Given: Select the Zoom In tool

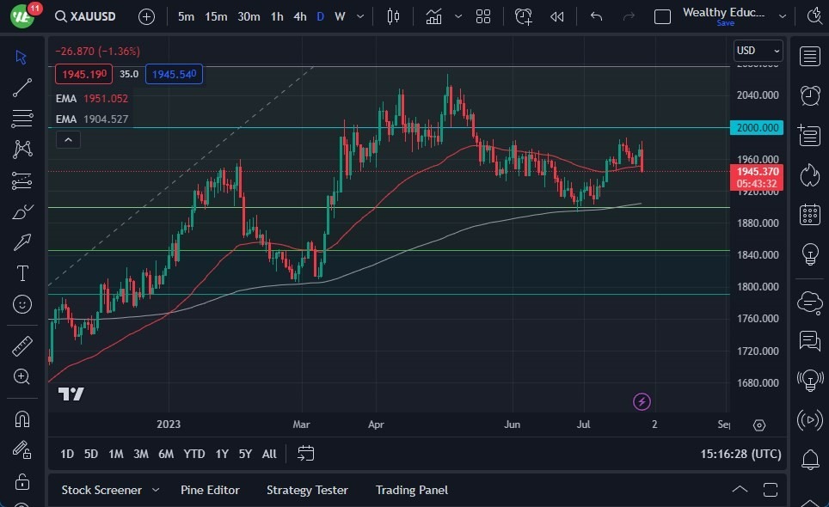Looking at the screenshot, I should pos(21,376).
